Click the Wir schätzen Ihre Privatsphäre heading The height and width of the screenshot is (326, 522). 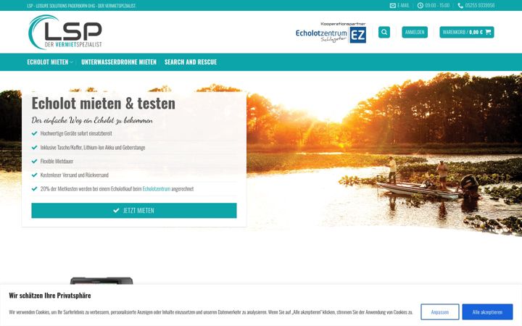pos(50,296)
